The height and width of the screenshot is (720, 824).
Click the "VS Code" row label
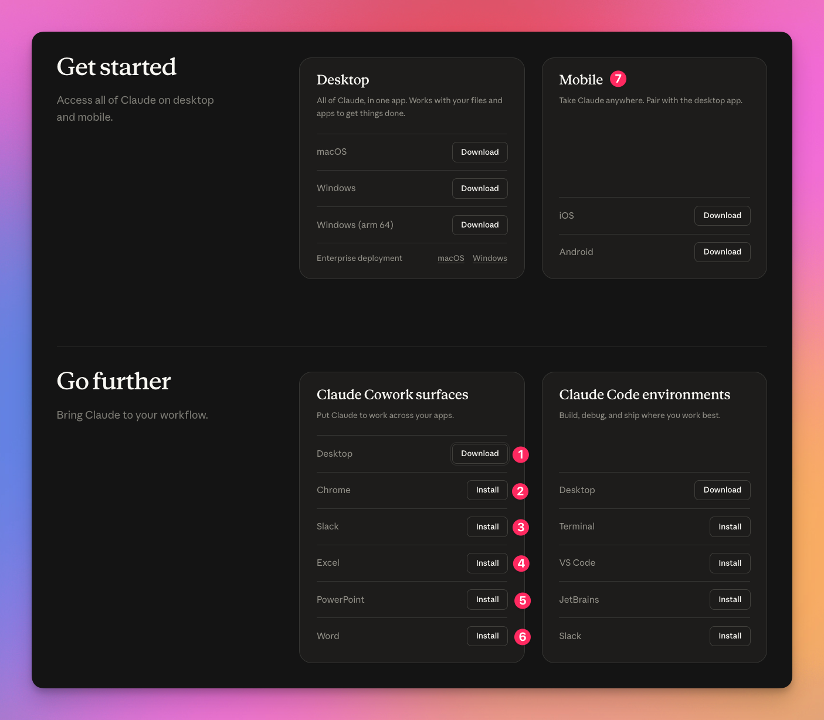(x=577, y=563)
